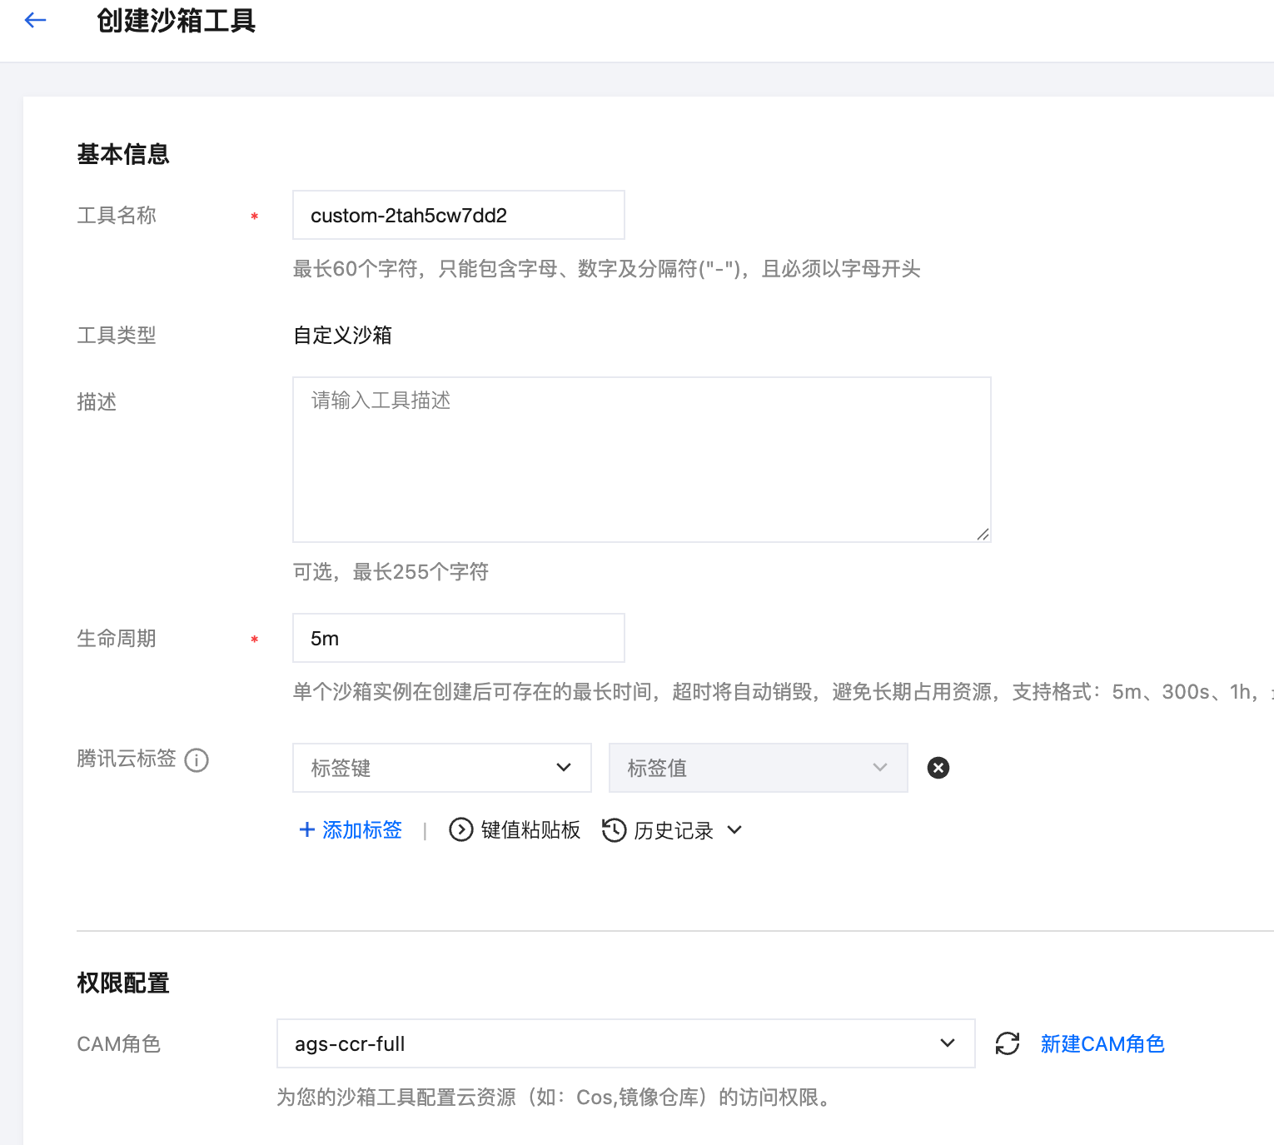
Task: Click the 键值粘贴板 button
Action: pyautogui.click(x=530, y=830)
